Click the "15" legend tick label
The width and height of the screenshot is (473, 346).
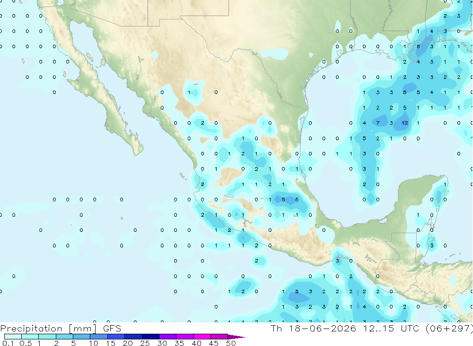tap(111, 343)
